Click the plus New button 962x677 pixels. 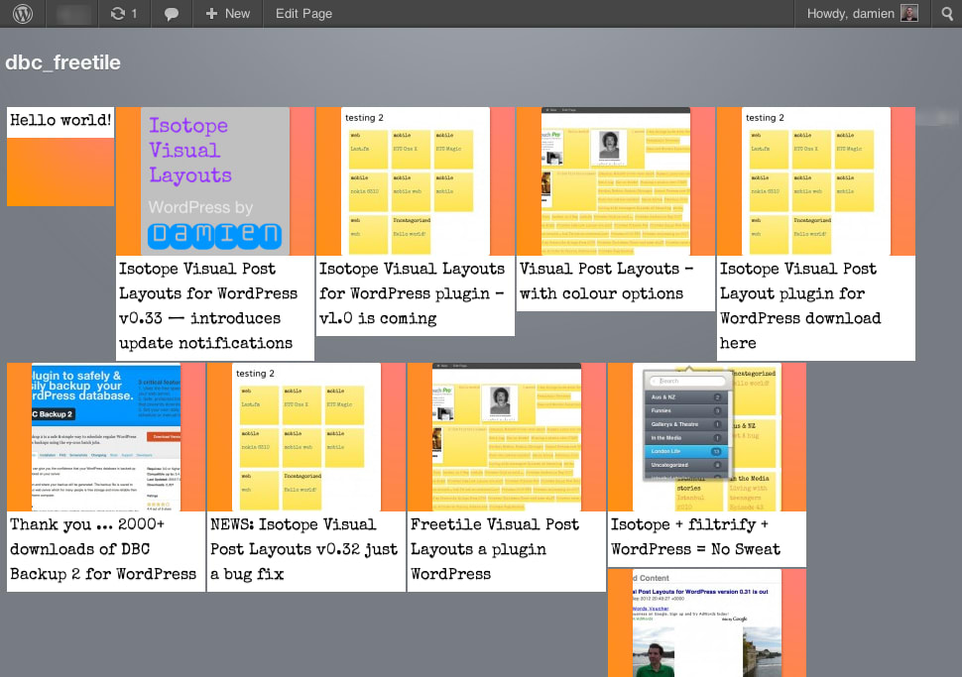point(228,14)
